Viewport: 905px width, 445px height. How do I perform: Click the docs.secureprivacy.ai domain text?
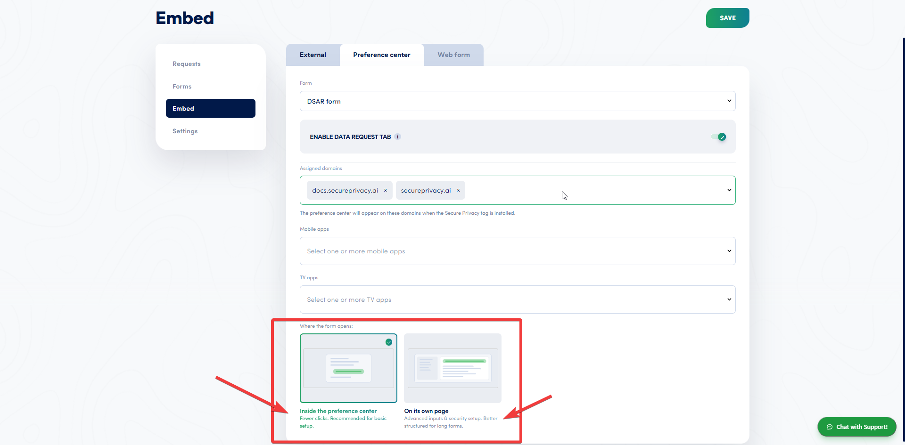(345, 190)
